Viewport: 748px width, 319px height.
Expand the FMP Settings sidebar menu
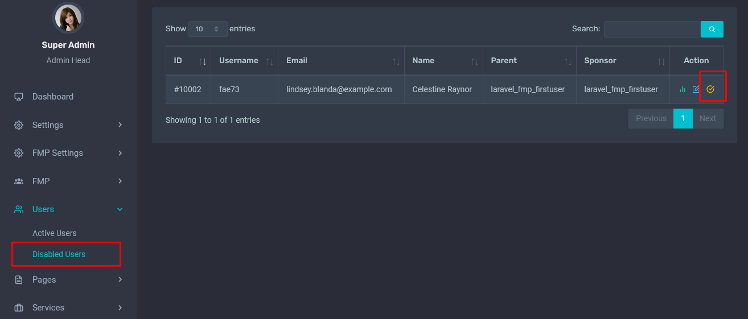(68, 153)
